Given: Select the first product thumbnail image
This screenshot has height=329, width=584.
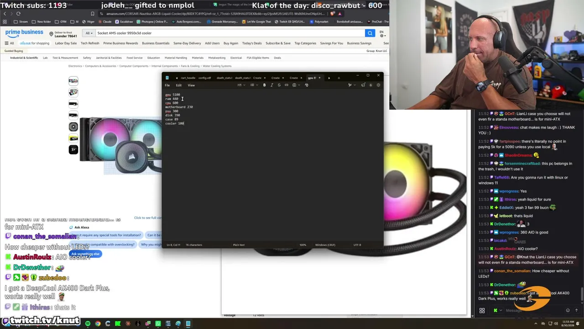Looking at the screenshot, I should click(x=73, y=81).
